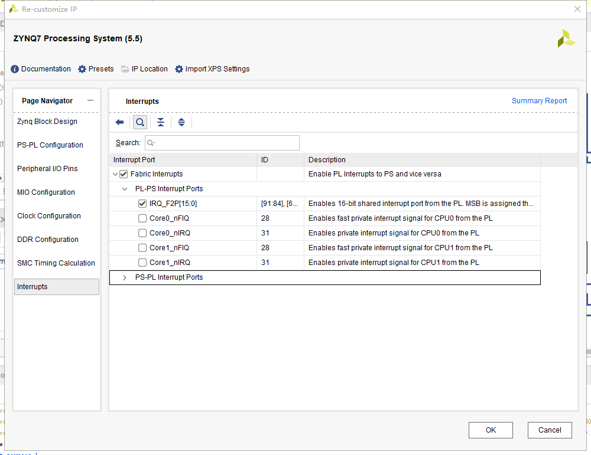Open PS-PL Configuration page

[x=50, y=145]
